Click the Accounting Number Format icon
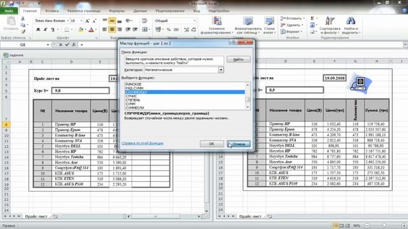Viewport: 408px width, 229px height. [x=158, y=30]
